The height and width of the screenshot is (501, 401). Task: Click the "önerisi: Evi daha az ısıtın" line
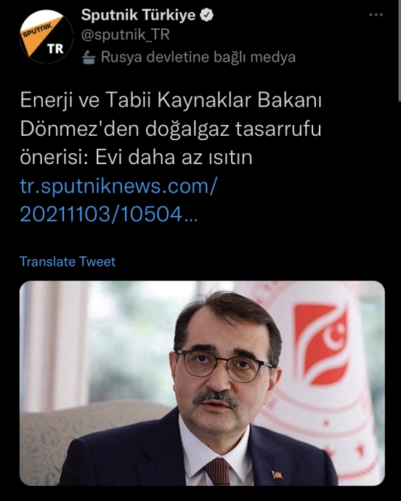click(137, 158)
